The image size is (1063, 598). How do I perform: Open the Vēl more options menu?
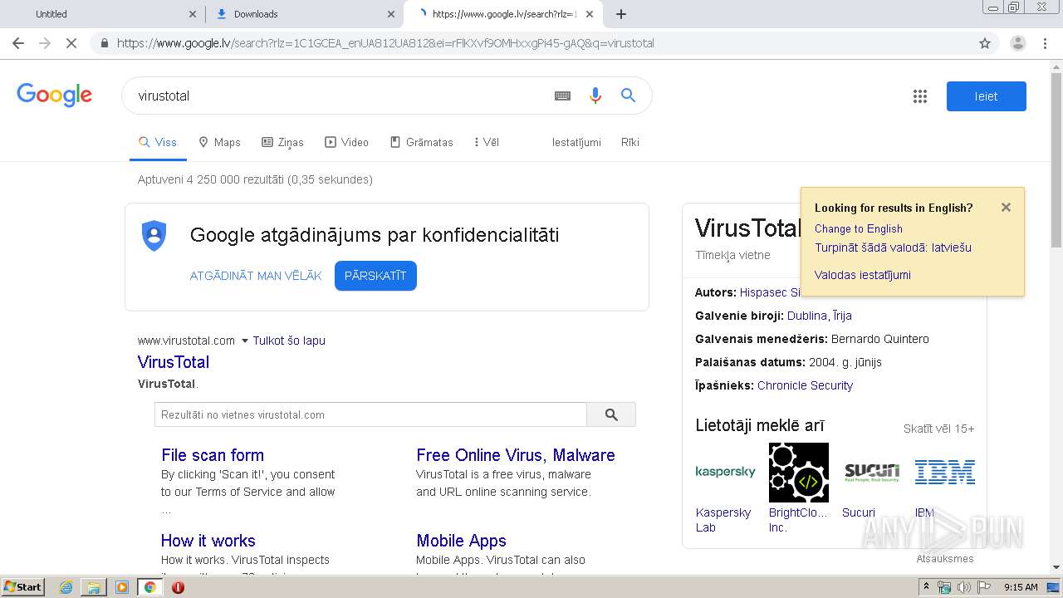coord(486,142)
